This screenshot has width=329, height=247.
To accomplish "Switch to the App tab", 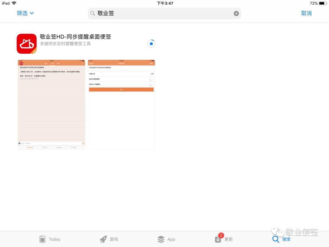I will pyautogui.click(x=166, y=239).
